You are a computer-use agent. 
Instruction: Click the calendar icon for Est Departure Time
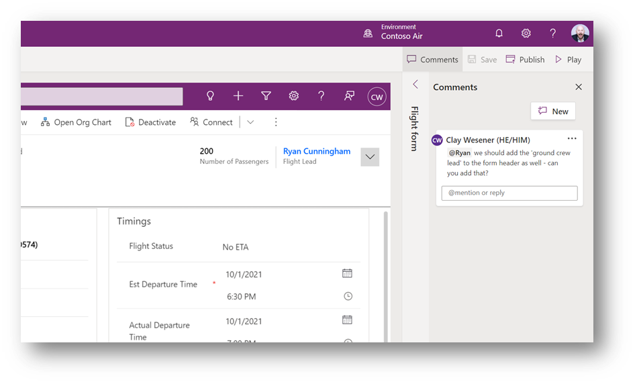pyautogui.click(x=347, y=273)
